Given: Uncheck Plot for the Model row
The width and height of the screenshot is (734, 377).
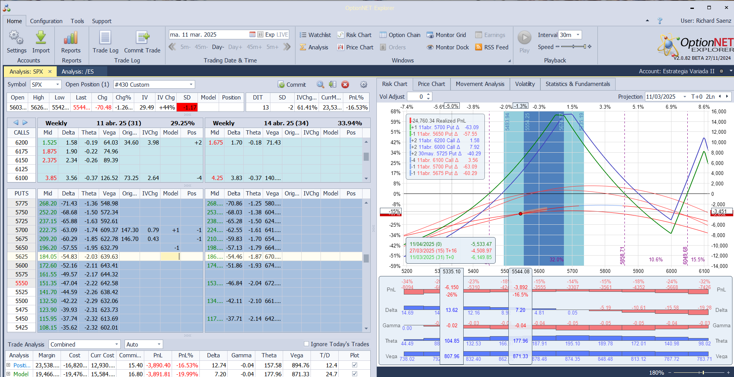Looking at the screenshot, I should pos(354,374).
